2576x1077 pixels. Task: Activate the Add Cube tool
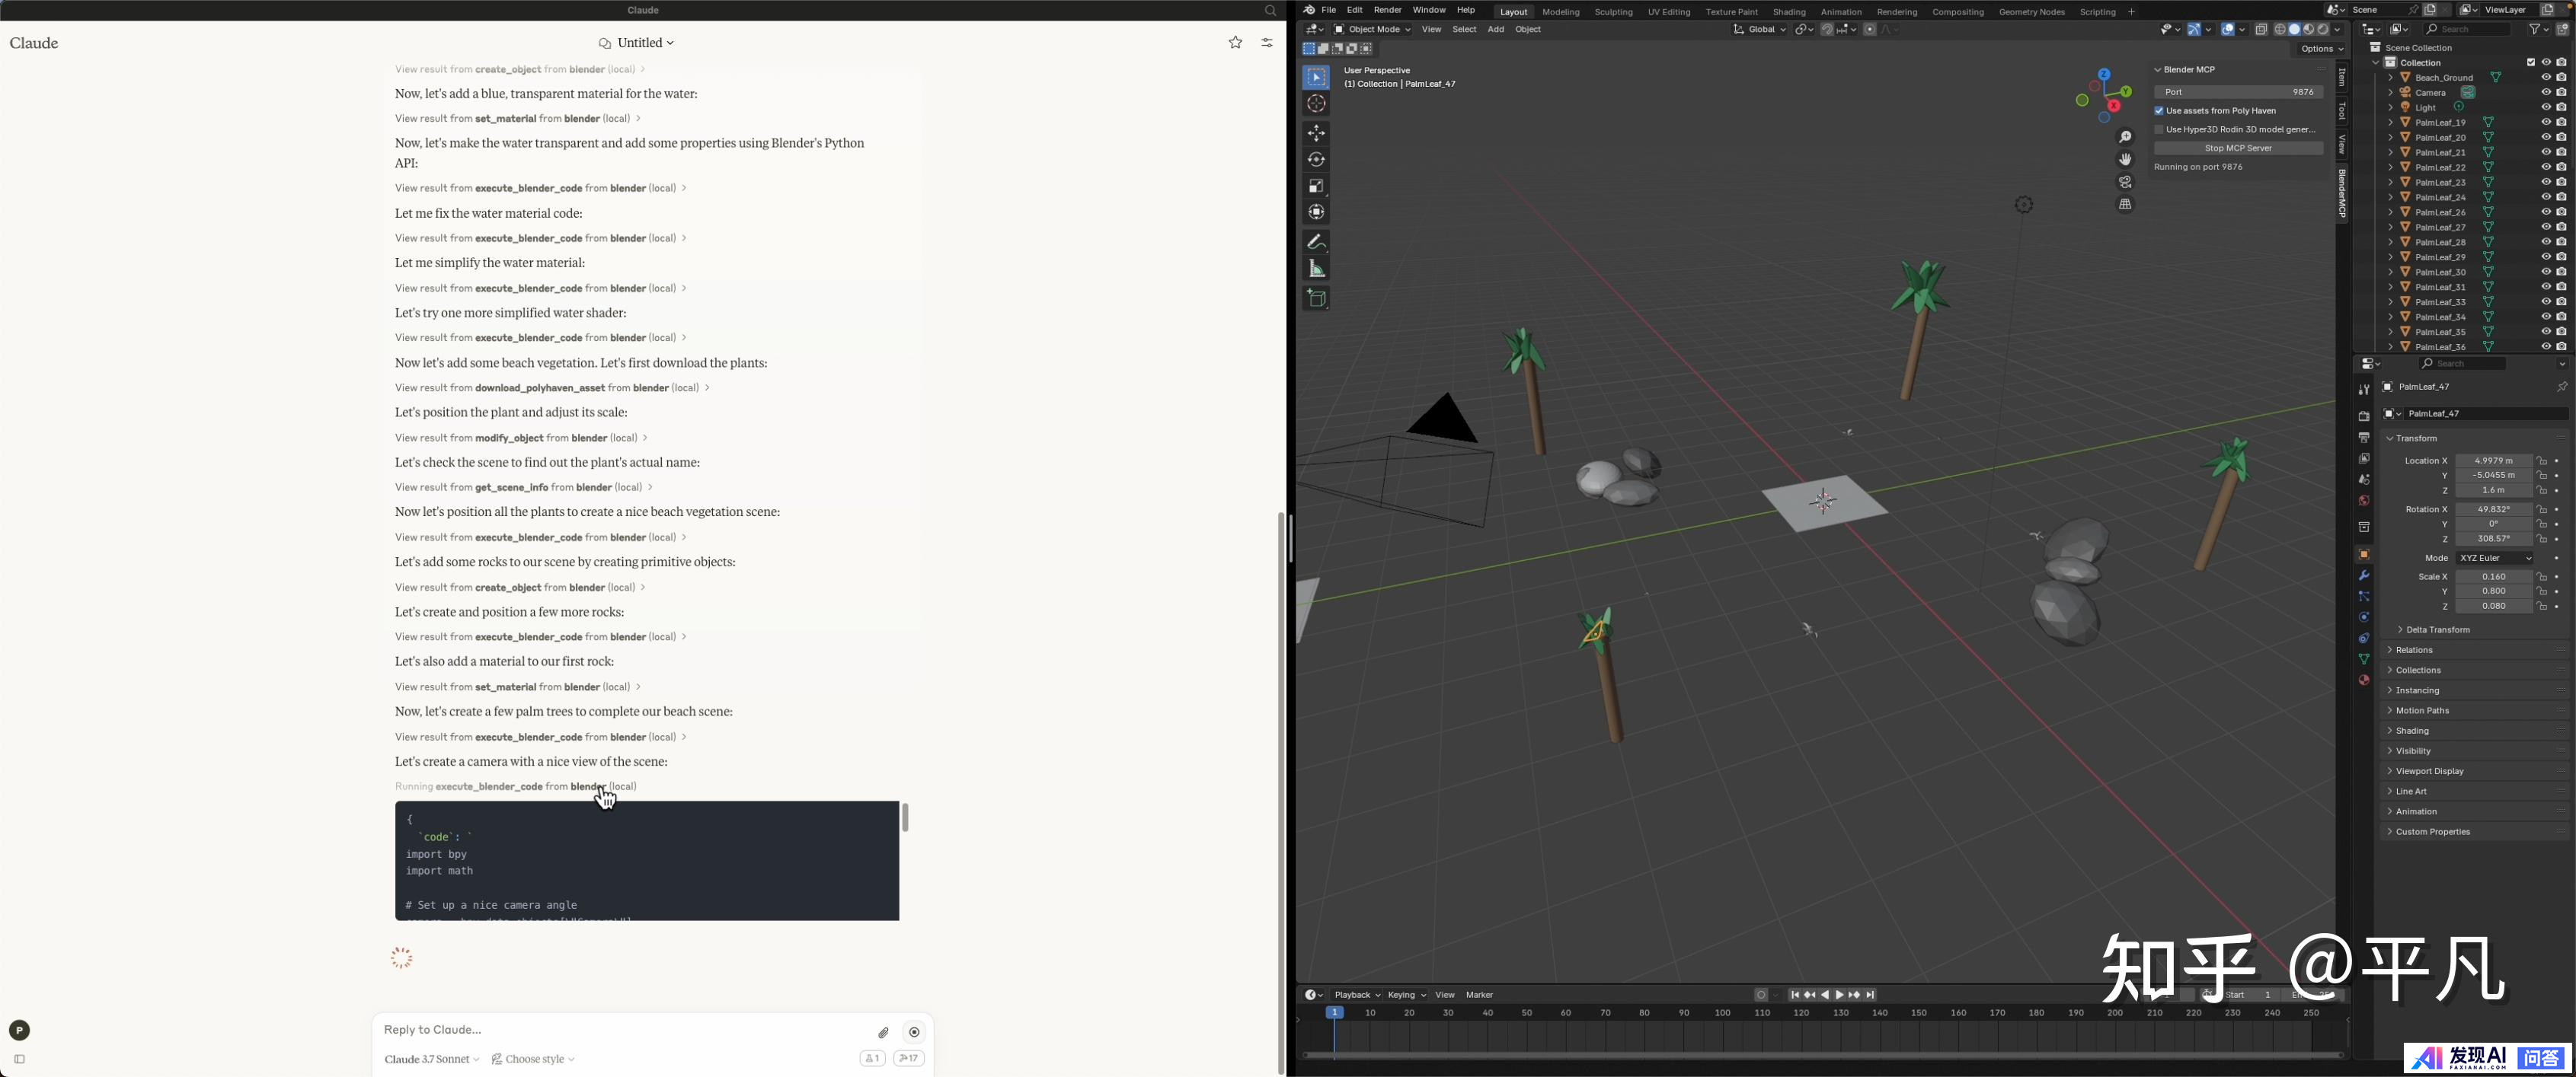[1316, 298]
